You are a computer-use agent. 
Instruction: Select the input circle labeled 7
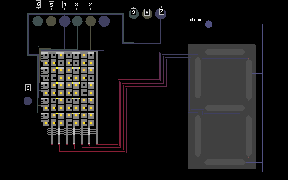point(161,14)
